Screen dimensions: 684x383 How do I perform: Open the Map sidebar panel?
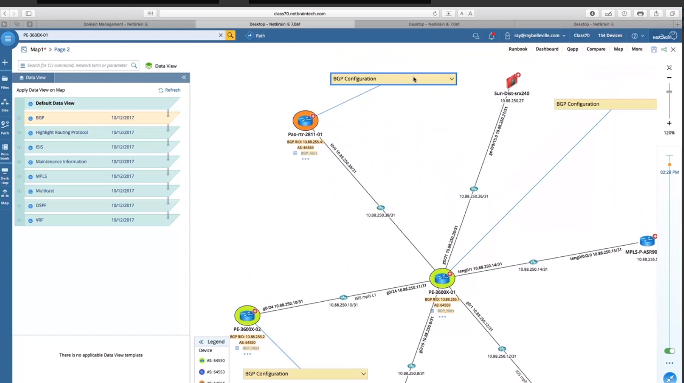(5, 197)
